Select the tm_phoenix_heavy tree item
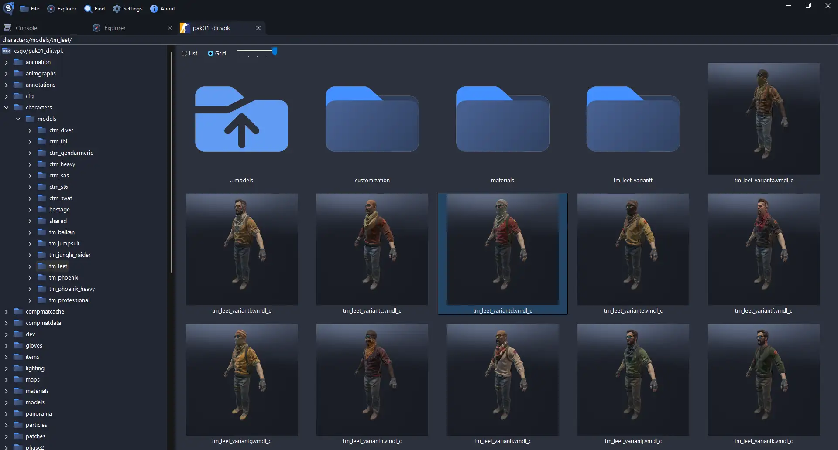Viewport: 838px width, 450px height. click(72, 289)
